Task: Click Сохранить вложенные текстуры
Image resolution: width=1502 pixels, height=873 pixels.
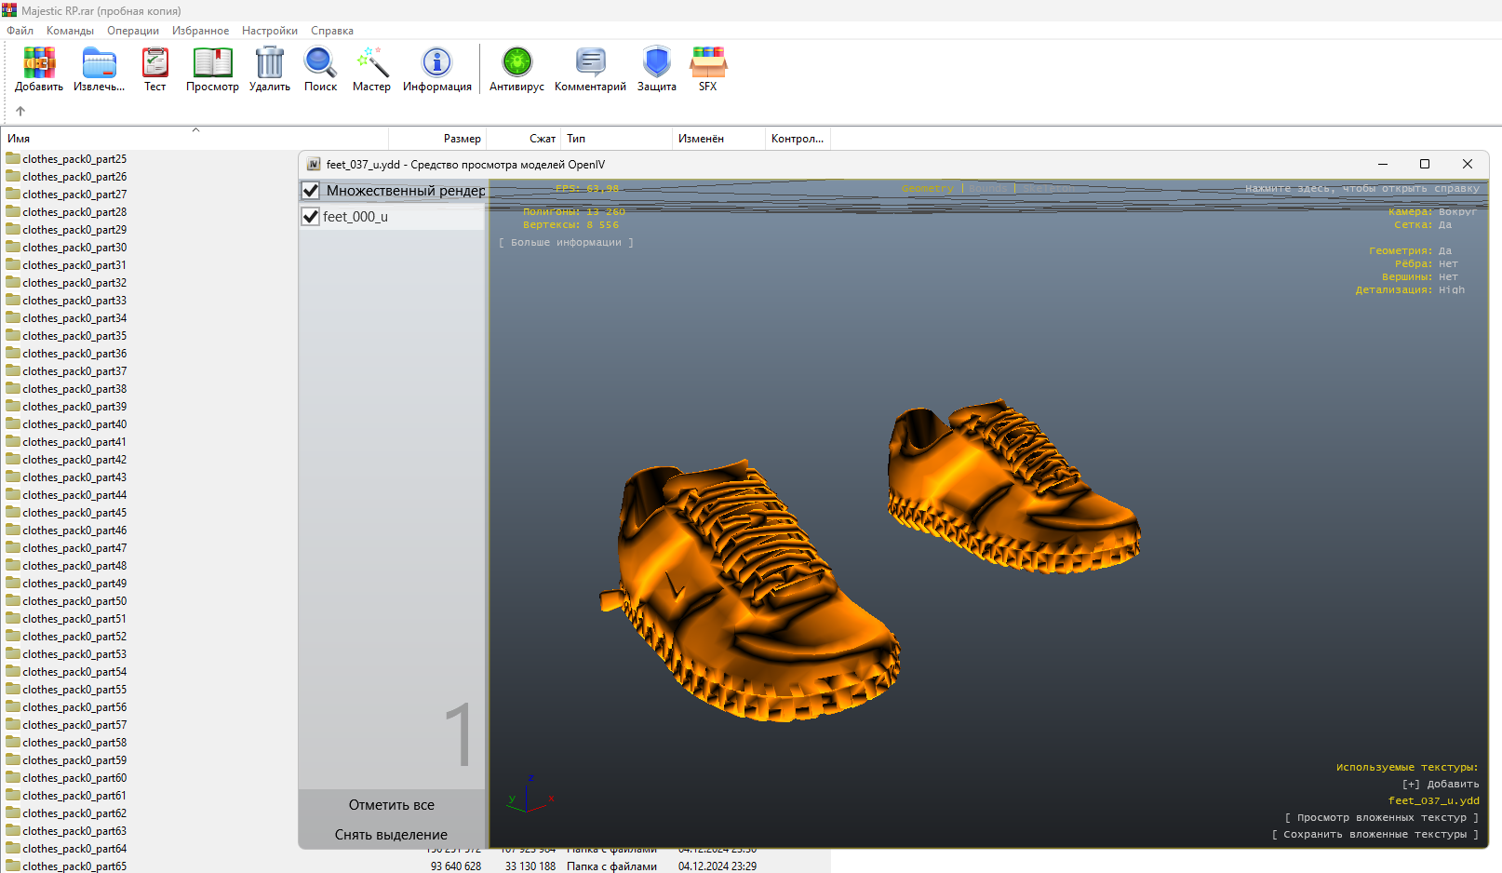Action: [1375, 835]
